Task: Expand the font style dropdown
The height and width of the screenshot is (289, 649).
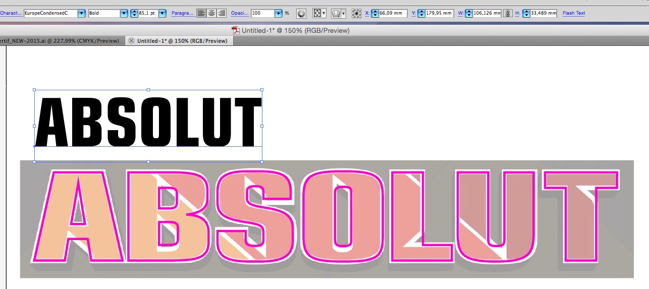Action: 124,13
